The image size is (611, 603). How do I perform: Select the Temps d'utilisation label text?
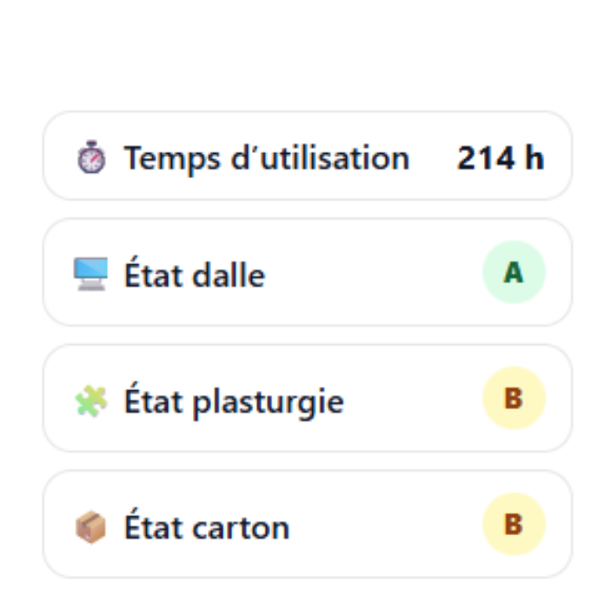pyautogui.click(x=266, y=158)
